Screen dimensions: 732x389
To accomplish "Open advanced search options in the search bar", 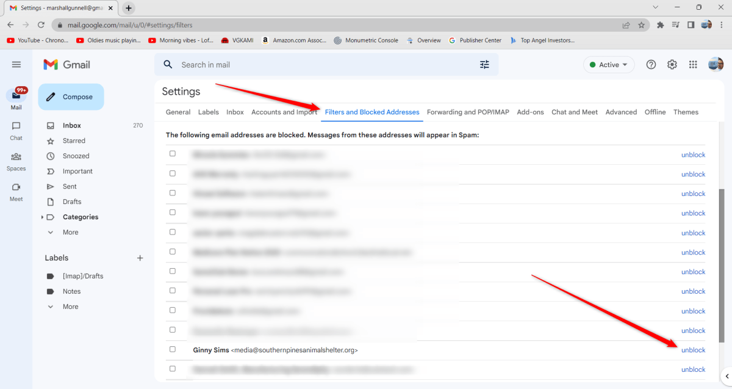I will point(484,64).
